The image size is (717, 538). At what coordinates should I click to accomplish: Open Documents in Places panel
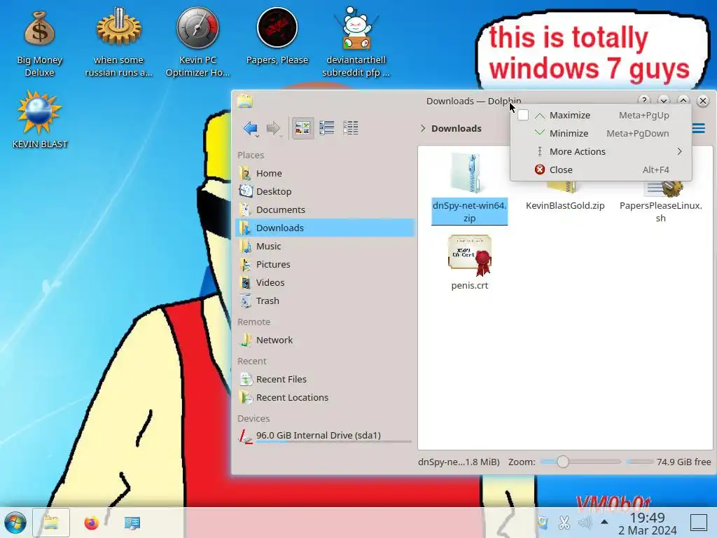tap(325, 210)
